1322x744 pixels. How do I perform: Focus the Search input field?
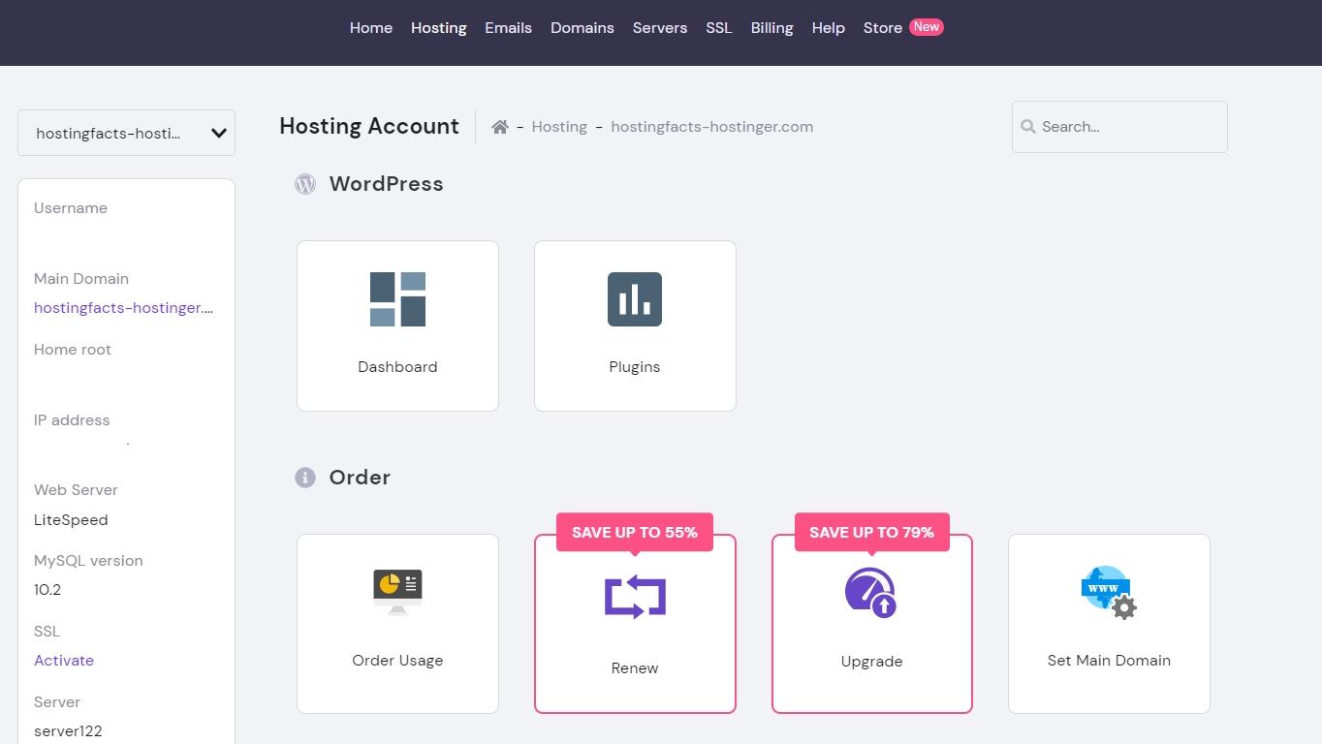point(1119,127)
